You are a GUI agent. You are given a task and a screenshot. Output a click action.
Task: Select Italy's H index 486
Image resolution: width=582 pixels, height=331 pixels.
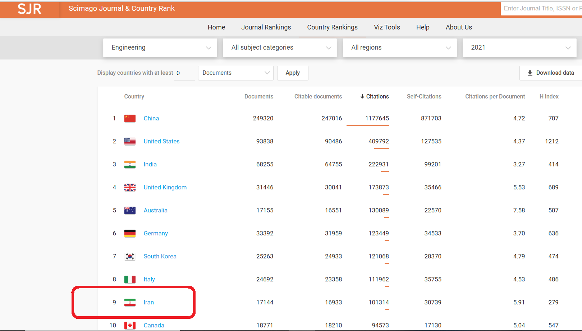pos(553,279)
